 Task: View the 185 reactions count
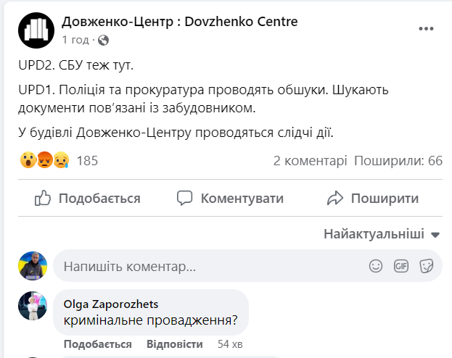click(x=87, y=160)
